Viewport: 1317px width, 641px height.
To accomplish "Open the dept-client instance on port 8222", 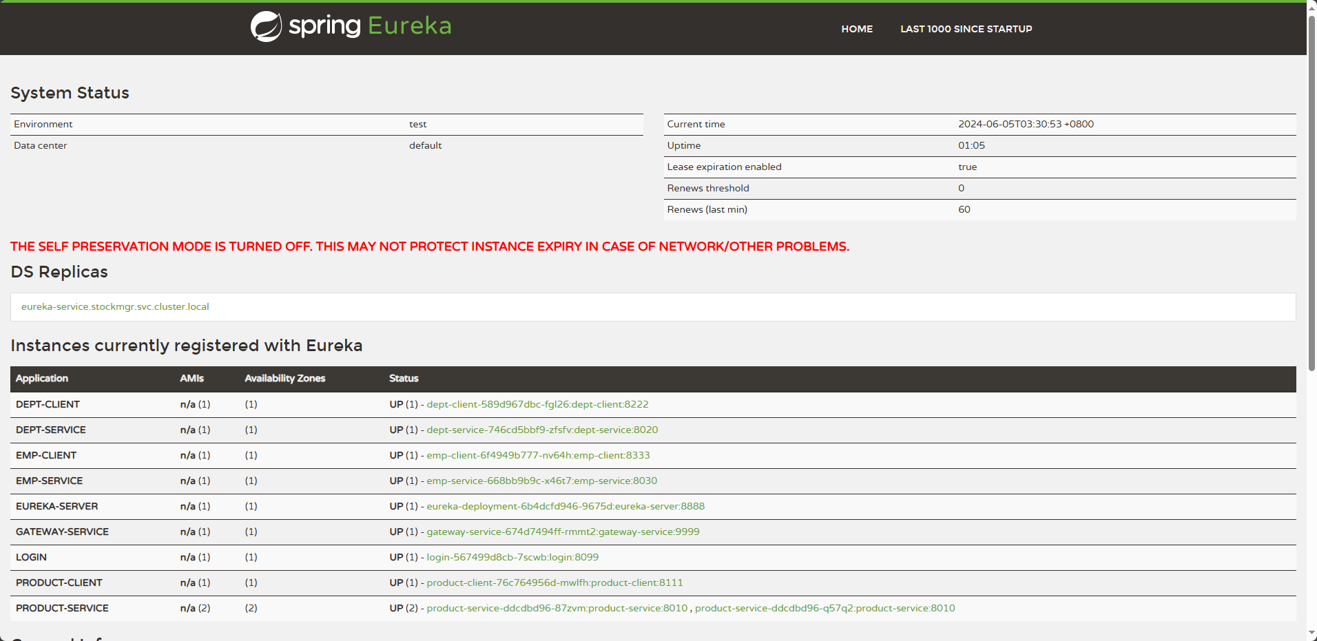I will [537, 405].
